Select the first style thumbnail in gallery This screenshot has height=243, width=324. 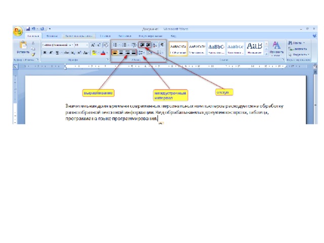pyautogui.click(x=178, y=48)
